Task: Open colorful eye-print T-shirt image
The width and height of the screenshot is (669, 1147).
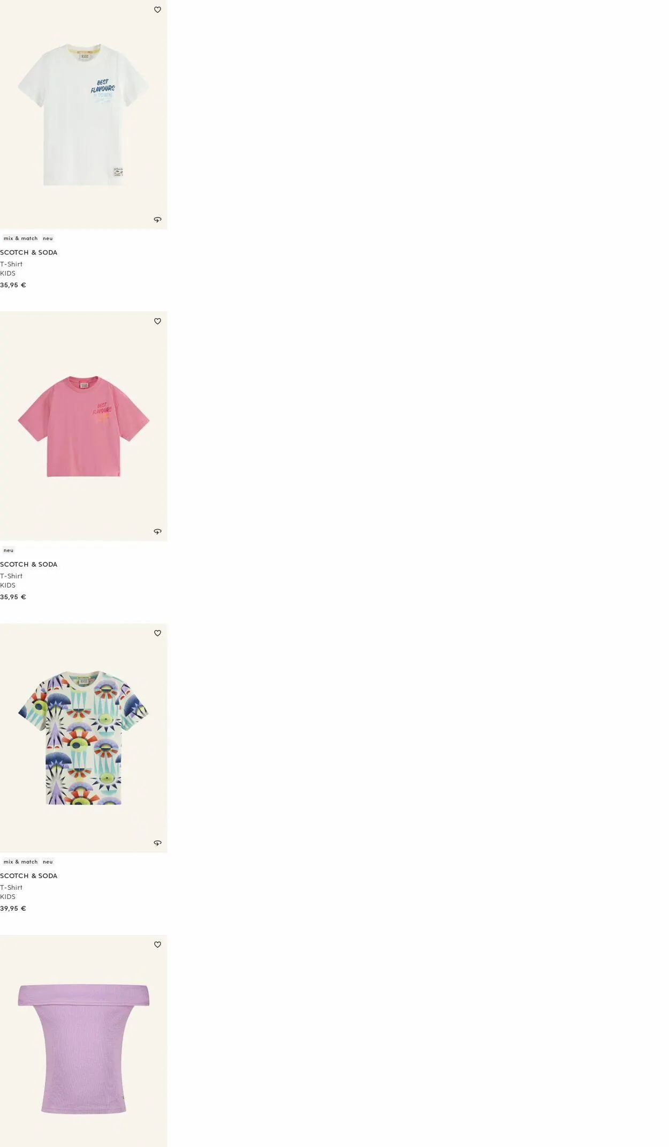Action: pyautogui.click(x=83, y=738)
